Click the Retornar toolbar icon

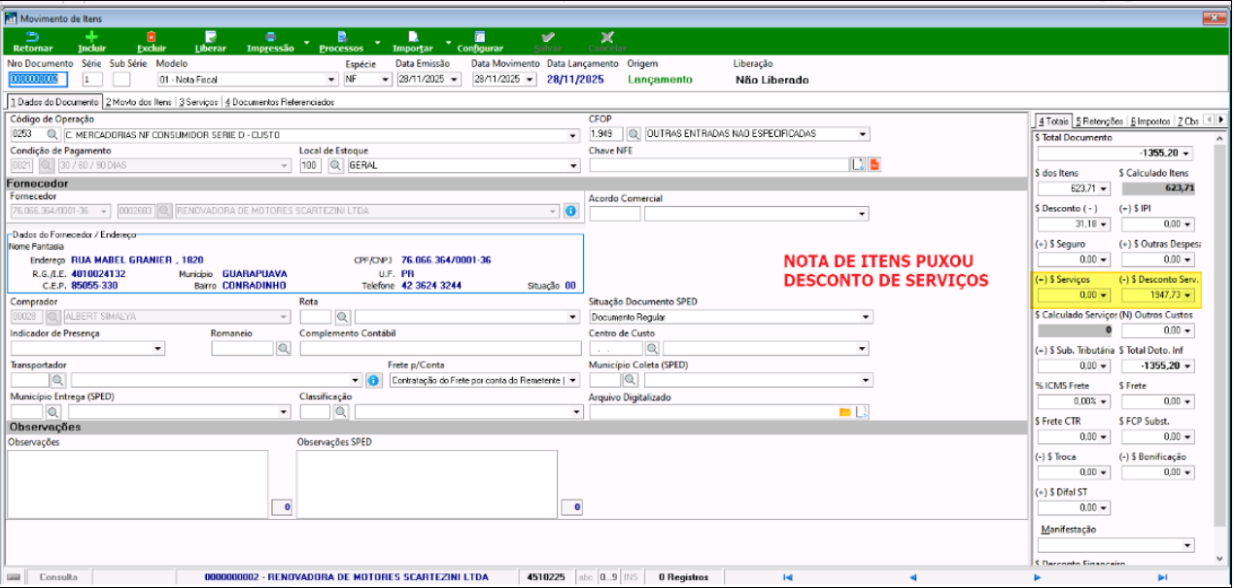tap(32, 36)
